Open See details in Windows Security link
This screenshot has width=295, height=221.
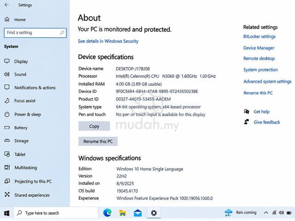click(108, 41)
